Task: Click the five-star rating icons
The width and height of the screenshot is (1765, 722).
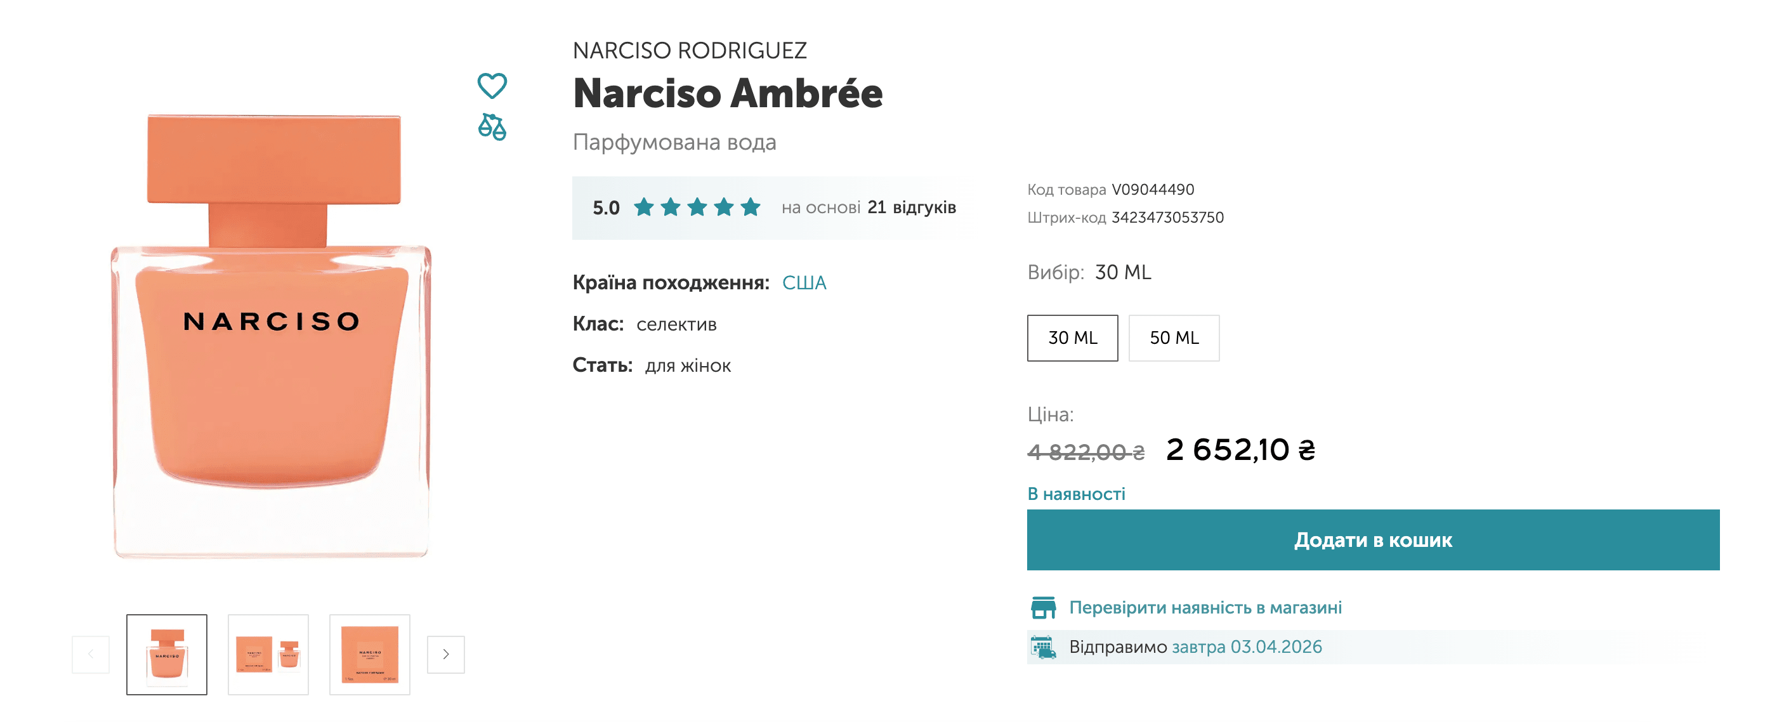Action: (x=697, y=207)
